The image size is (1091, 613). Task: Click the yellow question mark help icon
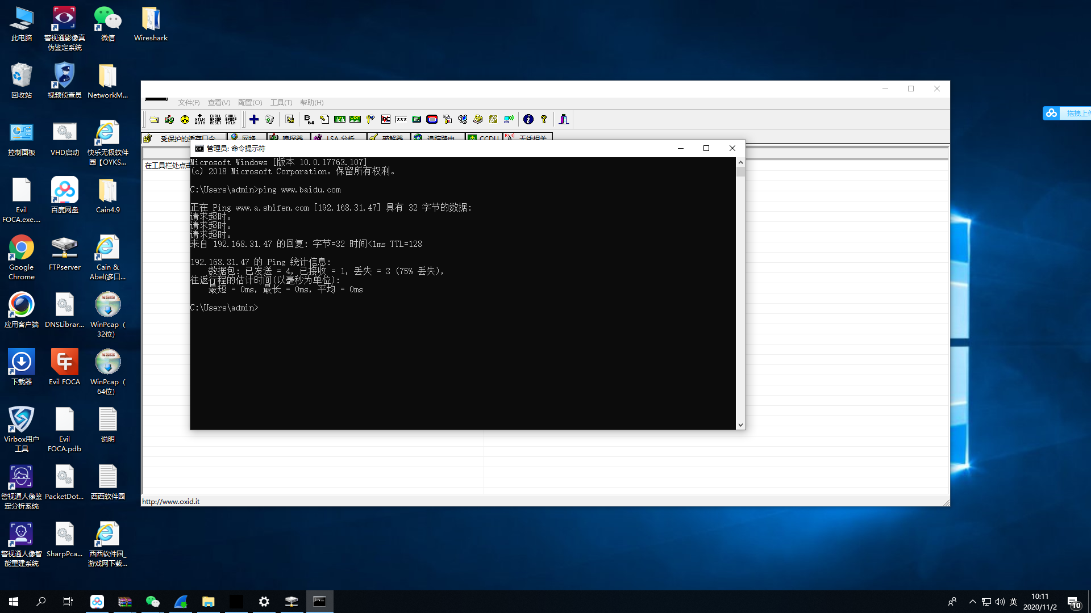click(x=544, y=119)
